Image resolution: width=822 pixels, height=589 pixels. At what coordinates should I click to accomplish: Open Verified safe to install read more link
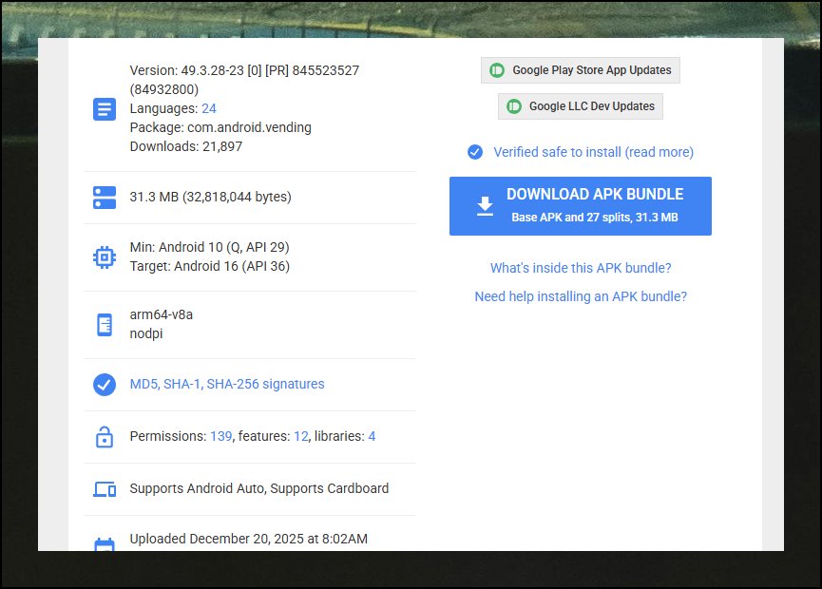pyautogui.click(x=593, y=152)
